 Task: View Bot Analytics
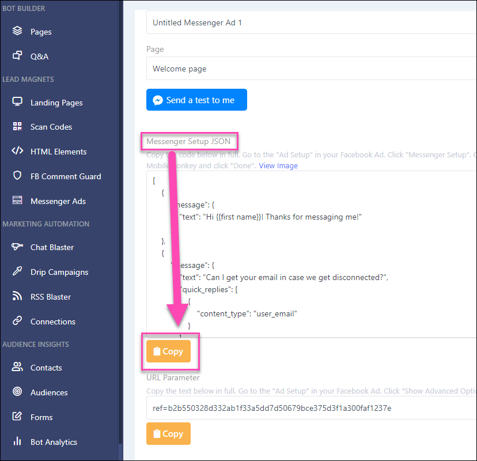(54, 442)
